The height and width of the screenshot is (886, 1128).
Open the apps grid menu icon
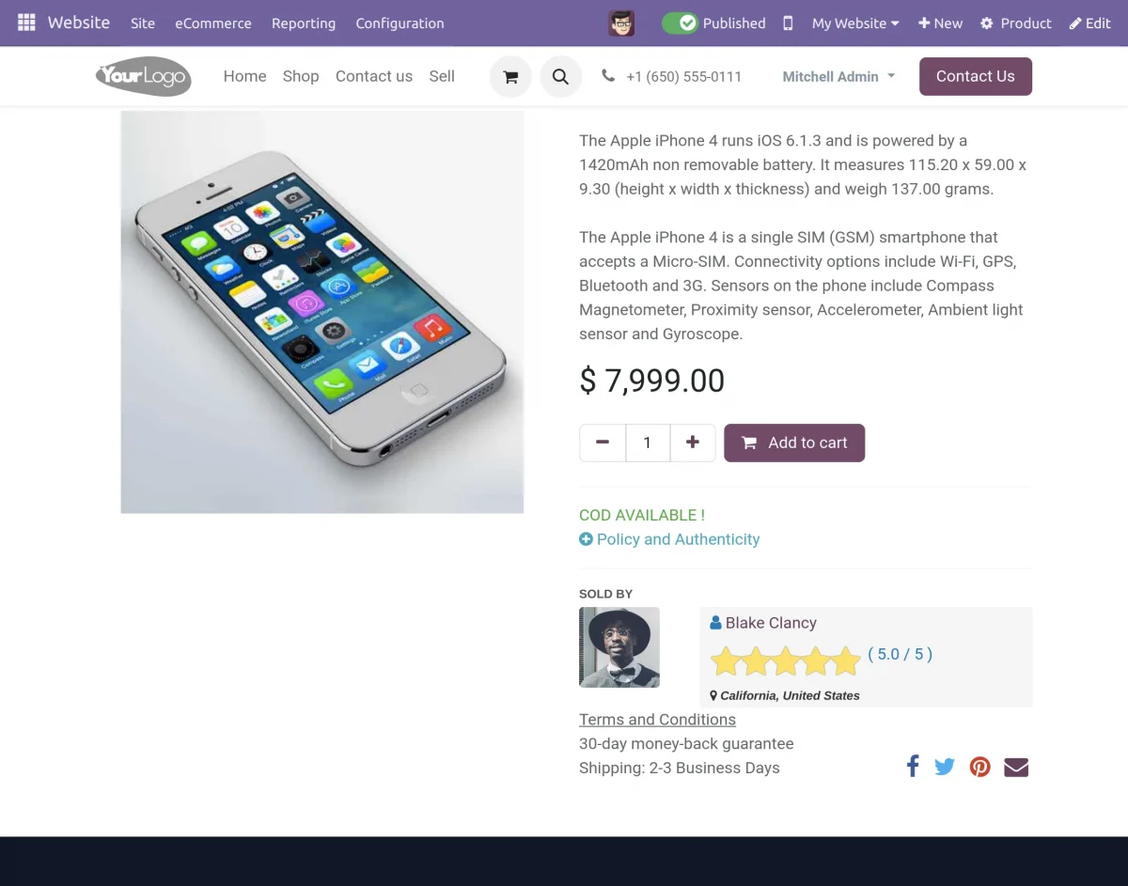pyautogui.click(x=26, y=23)
